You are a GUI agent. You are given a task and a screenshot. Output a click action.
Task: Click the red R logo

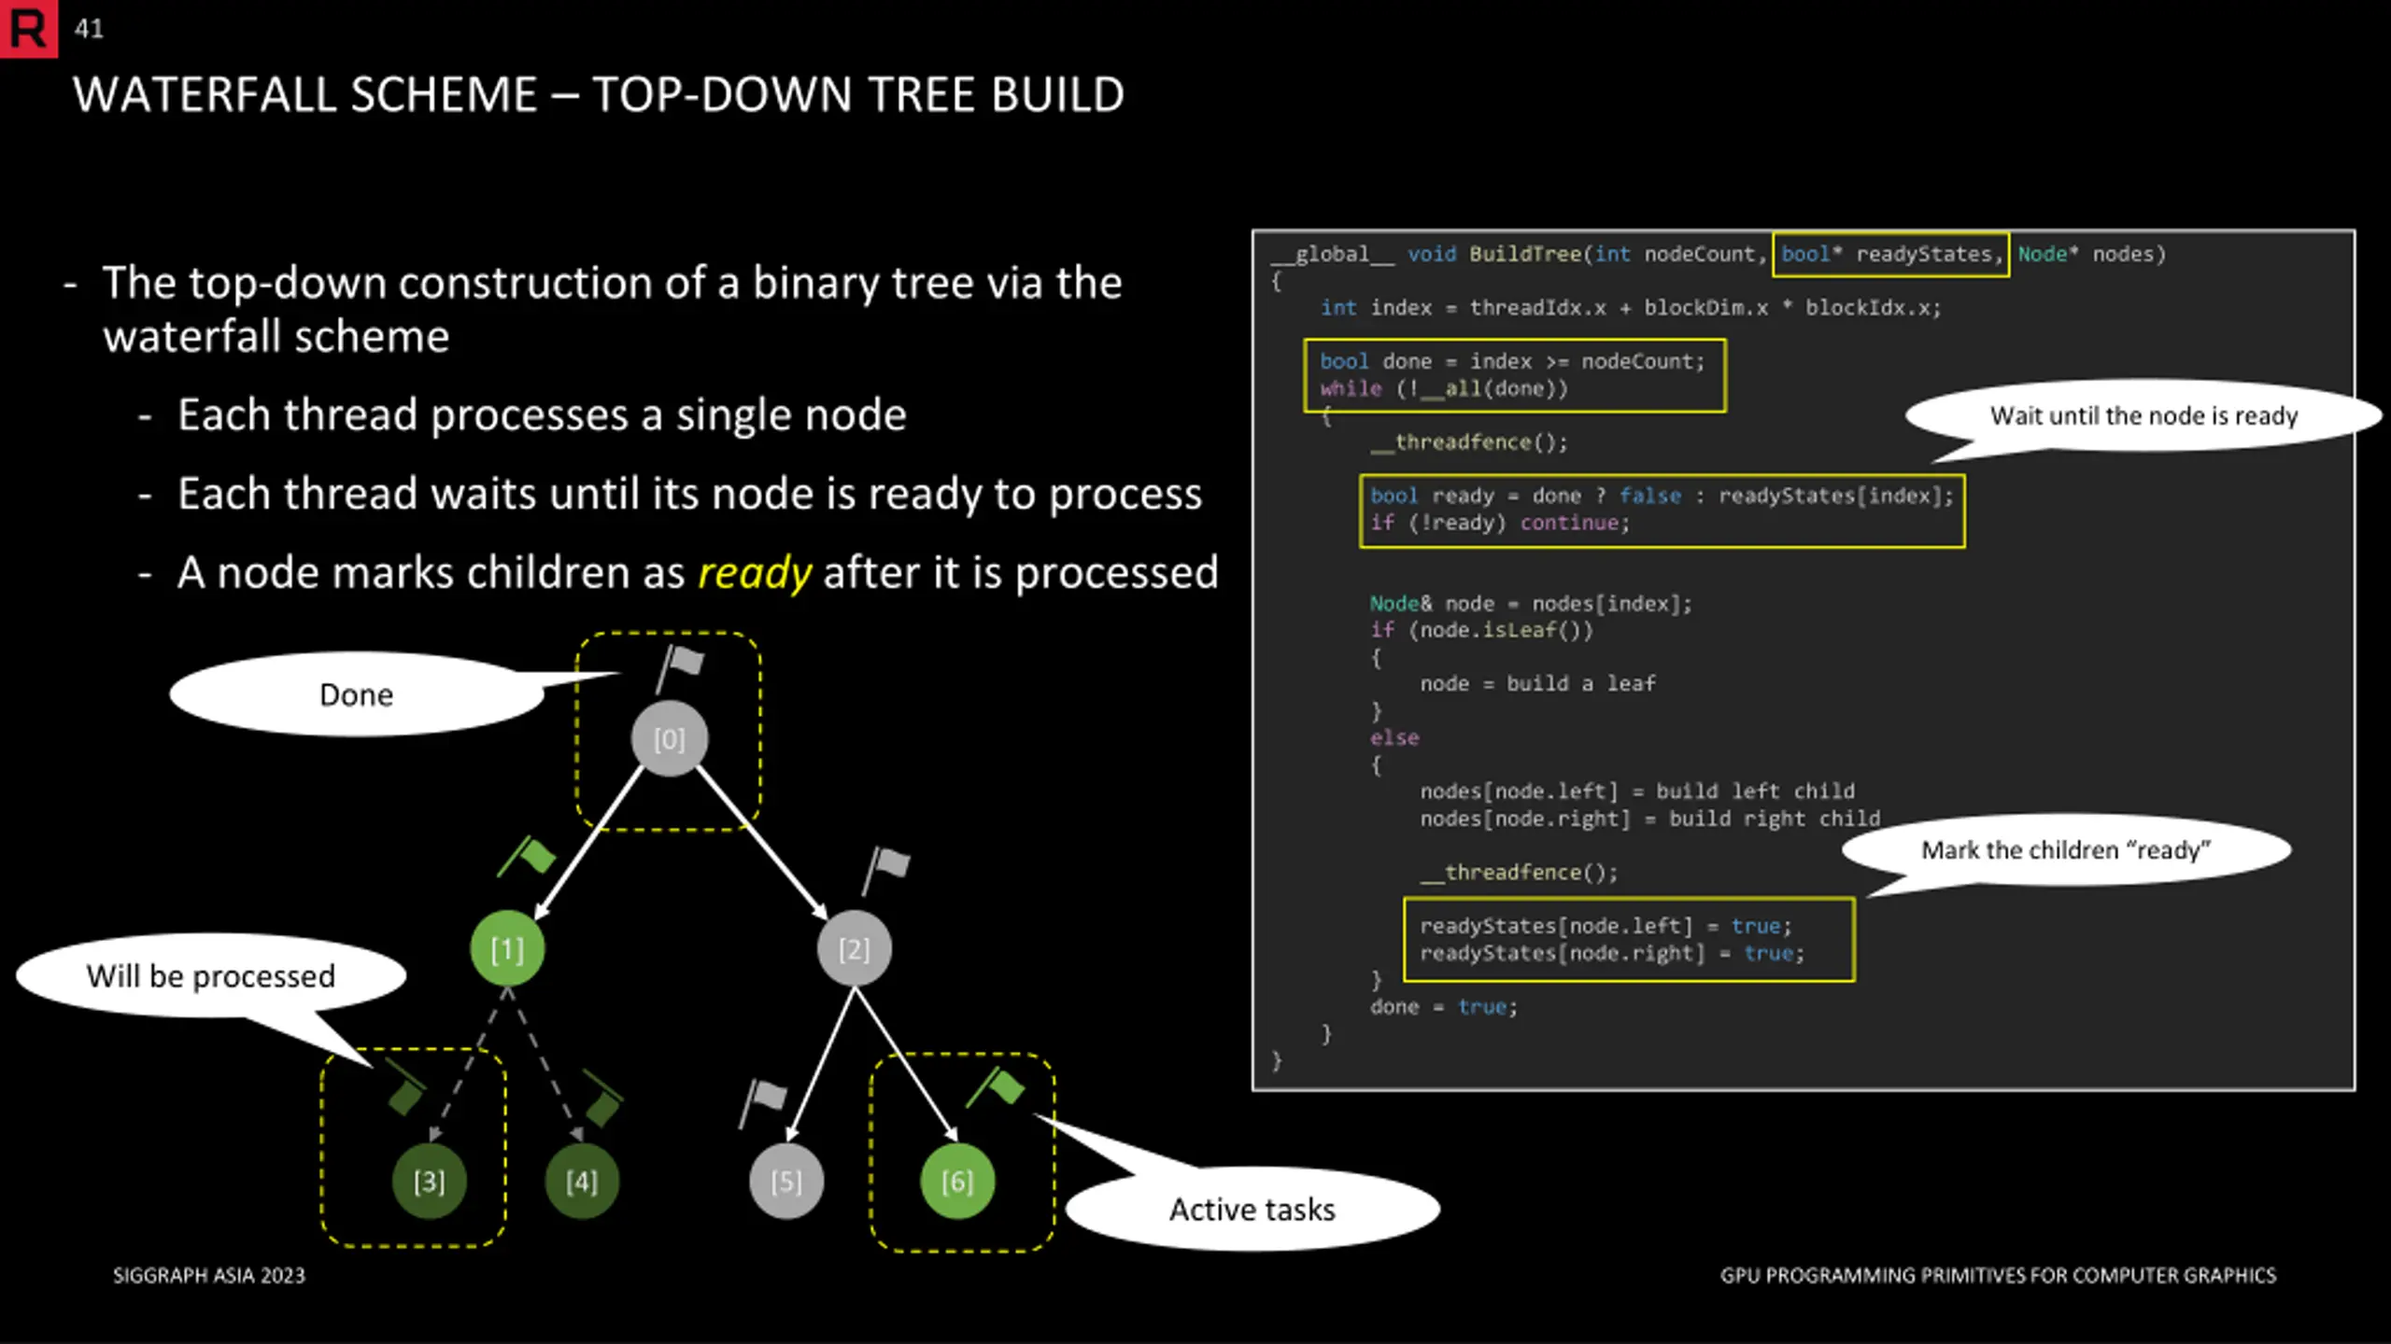click(x=28, y=28)
